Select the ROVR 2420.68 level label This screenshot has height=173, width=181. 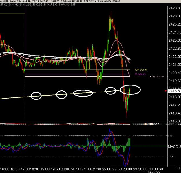click(141, 70)
